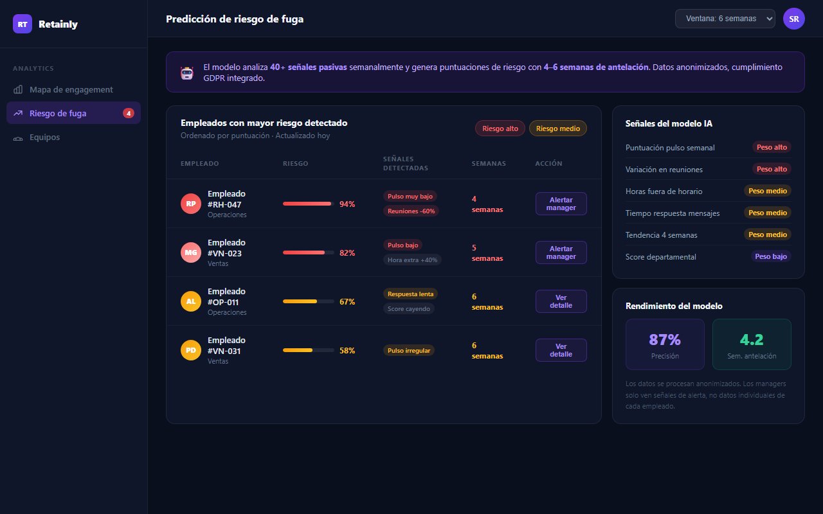Click the Tendencia 4 semanas label
Screen dimensions: 823x514
click(661, 235)
